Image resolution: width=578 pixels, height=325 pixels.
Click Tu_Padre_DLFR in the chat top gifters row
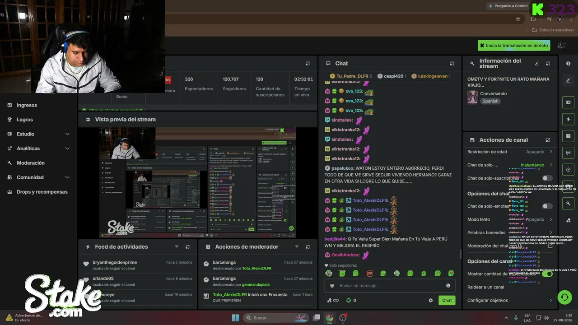(x=352, y=76)
